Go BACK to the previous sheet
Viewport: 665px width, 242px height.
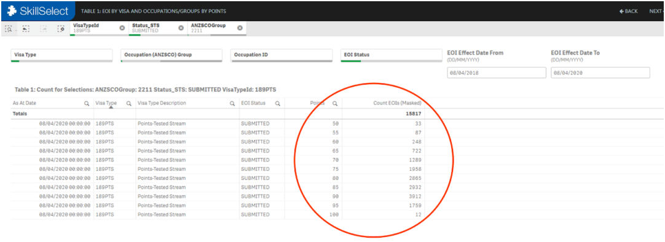tap(629, 11)
